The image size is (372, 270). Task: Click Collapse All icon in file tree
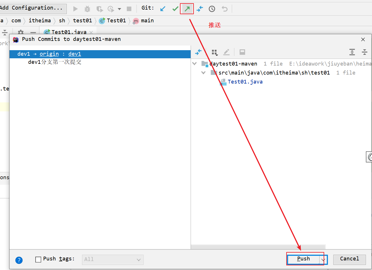(x=364, y=52)
